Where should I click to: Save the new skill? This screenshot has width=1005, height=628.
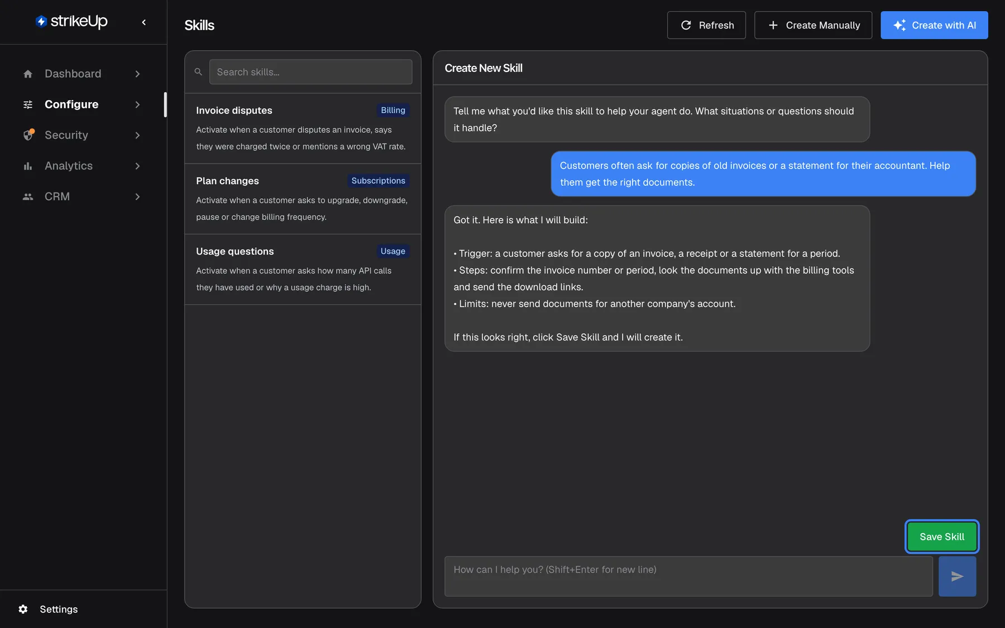coord(942,536)
